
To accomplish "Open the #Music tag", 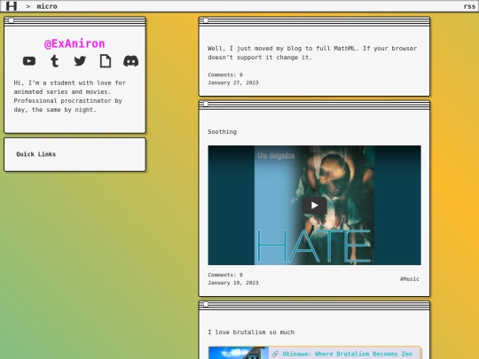I will (410, 278).
